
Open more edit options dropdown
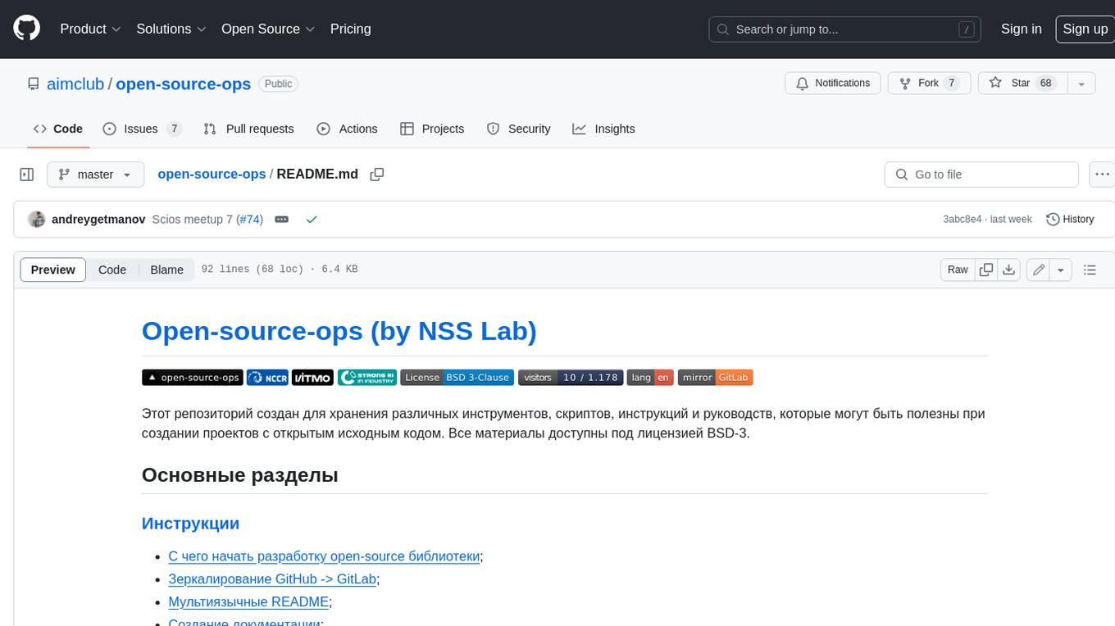click(1061, 270)
